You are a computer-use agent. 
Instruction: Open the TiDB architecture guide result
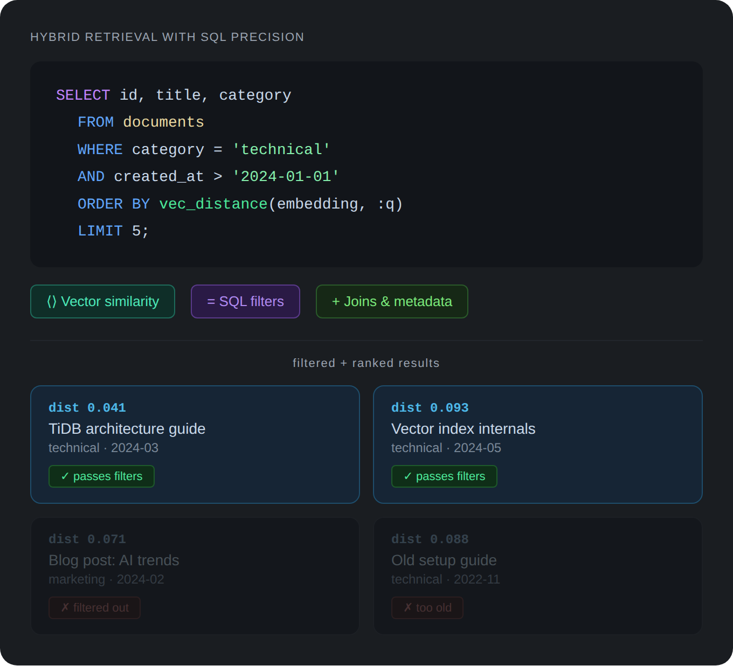127,429
